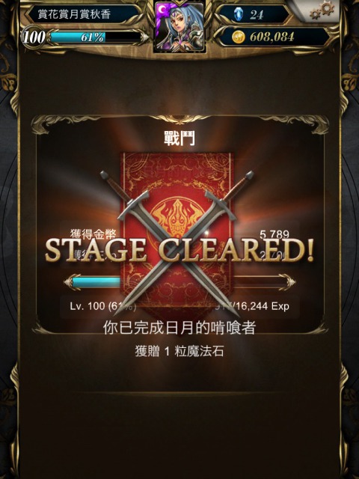Image resolution: width=359 pixels, height=479 pixels.
Task: Tap the 戰鬥 title heading
Action: [179, 139]
